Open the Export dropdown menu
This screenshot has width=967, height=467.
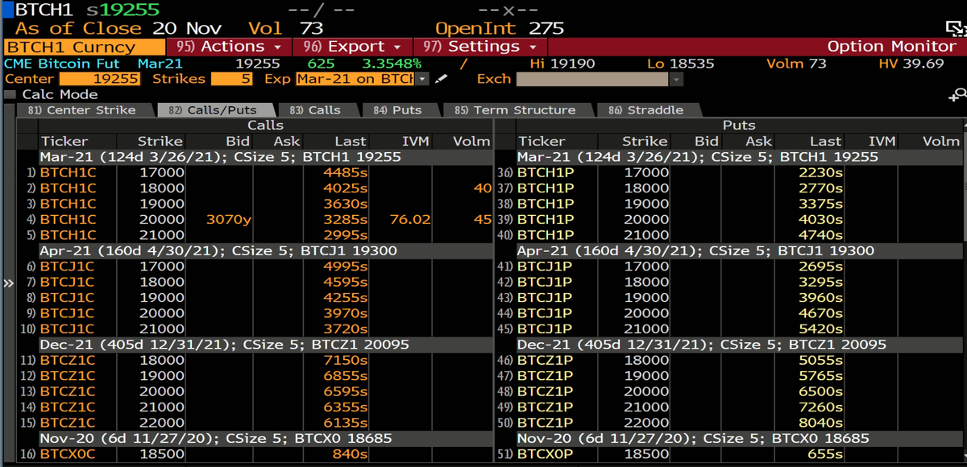[353, 47]
